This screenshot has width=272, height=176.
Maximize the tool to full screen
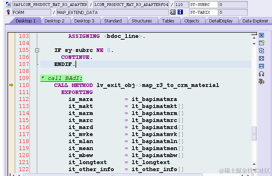pyautogui.click(x=261, y=59)
